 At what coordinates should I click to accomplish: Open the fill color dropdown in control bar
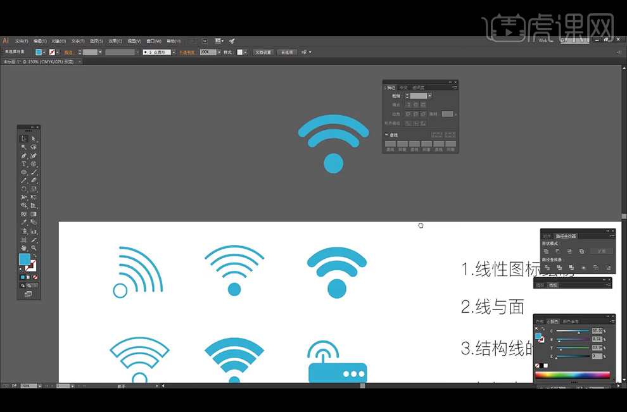coord(44,53)
